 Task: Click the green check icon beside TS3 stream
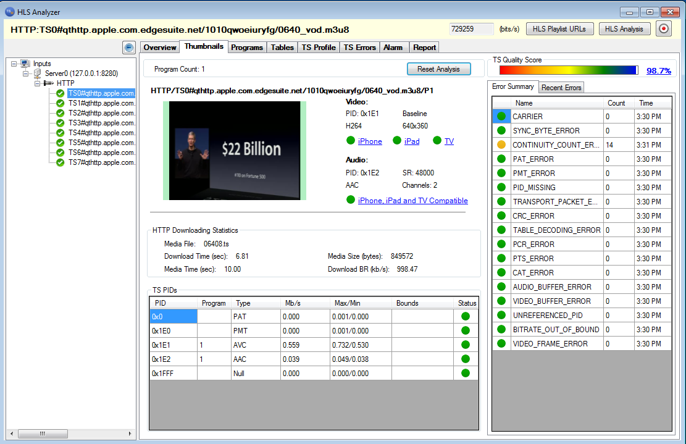point(61,123)
